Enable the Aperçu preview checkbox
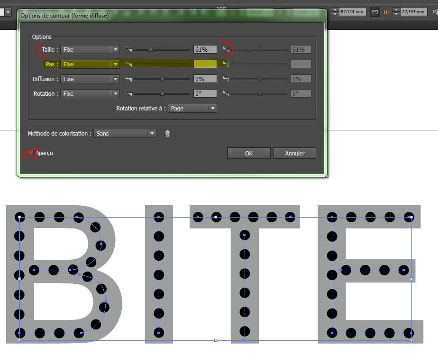The height and width of the screenshot is (356, 438). [x=31, y=153]
